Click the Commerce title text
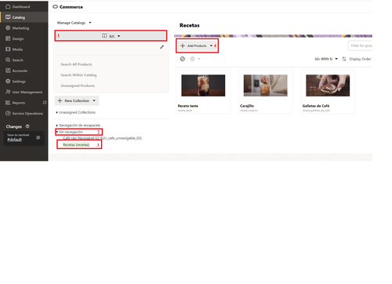 71,7
